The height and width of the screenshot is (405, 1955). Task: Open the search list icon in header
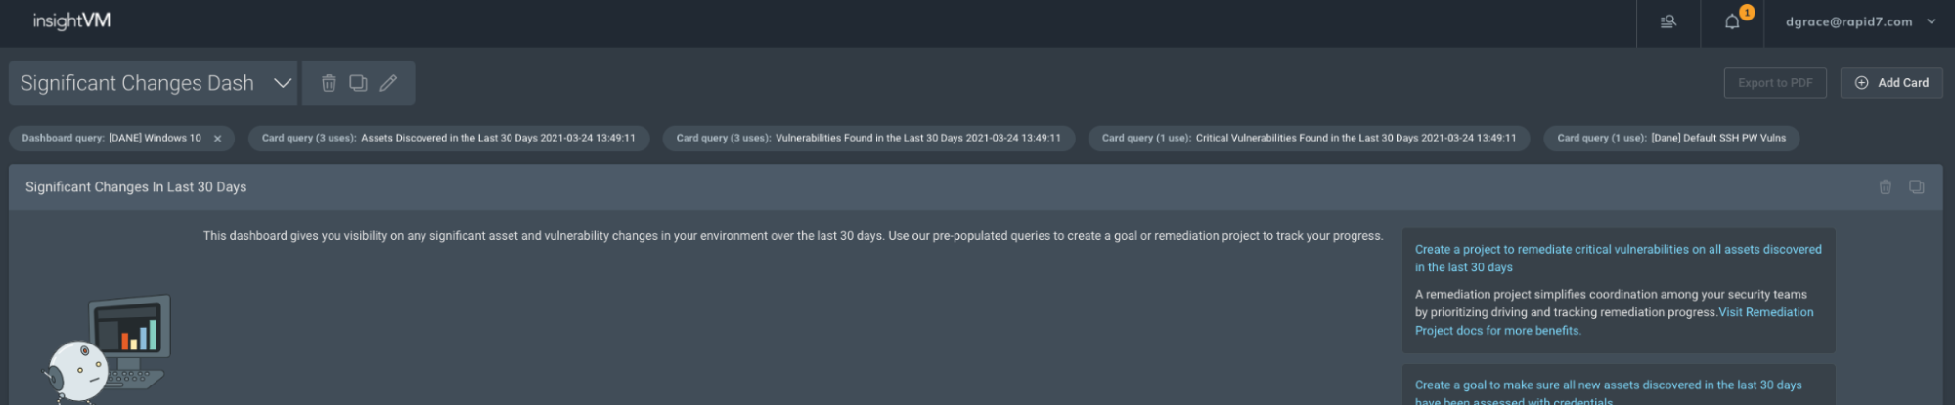[1668, 21]
